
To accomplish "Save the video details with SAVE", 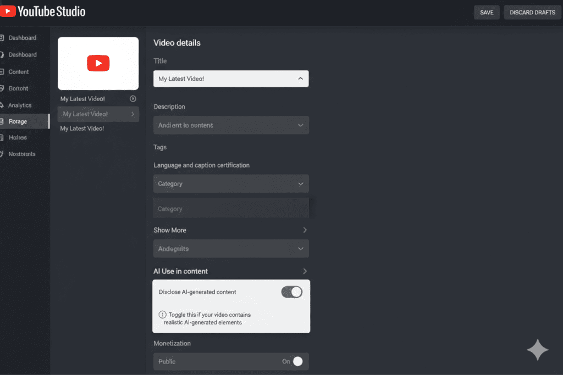I will click(487, 13).
